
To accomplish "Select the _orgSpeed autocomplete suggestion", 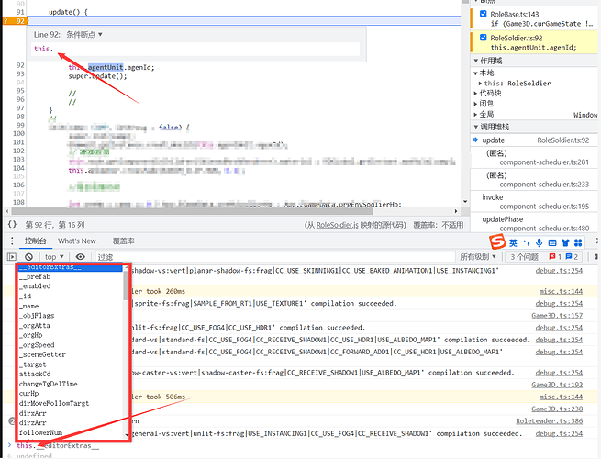I will 37,345.
